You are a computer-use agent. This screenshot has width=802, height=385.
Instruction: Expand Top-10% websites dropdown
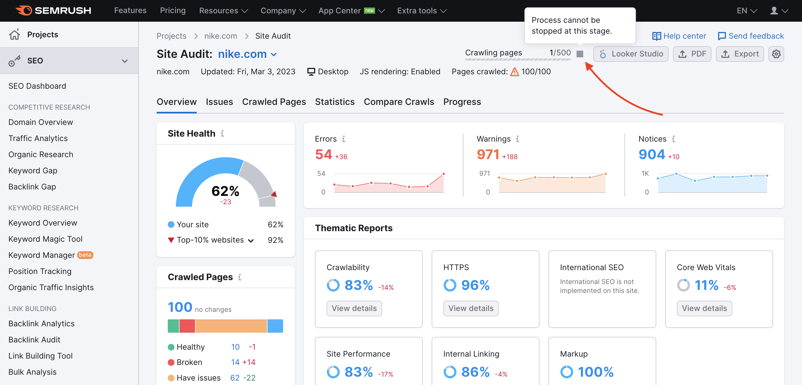251,241
